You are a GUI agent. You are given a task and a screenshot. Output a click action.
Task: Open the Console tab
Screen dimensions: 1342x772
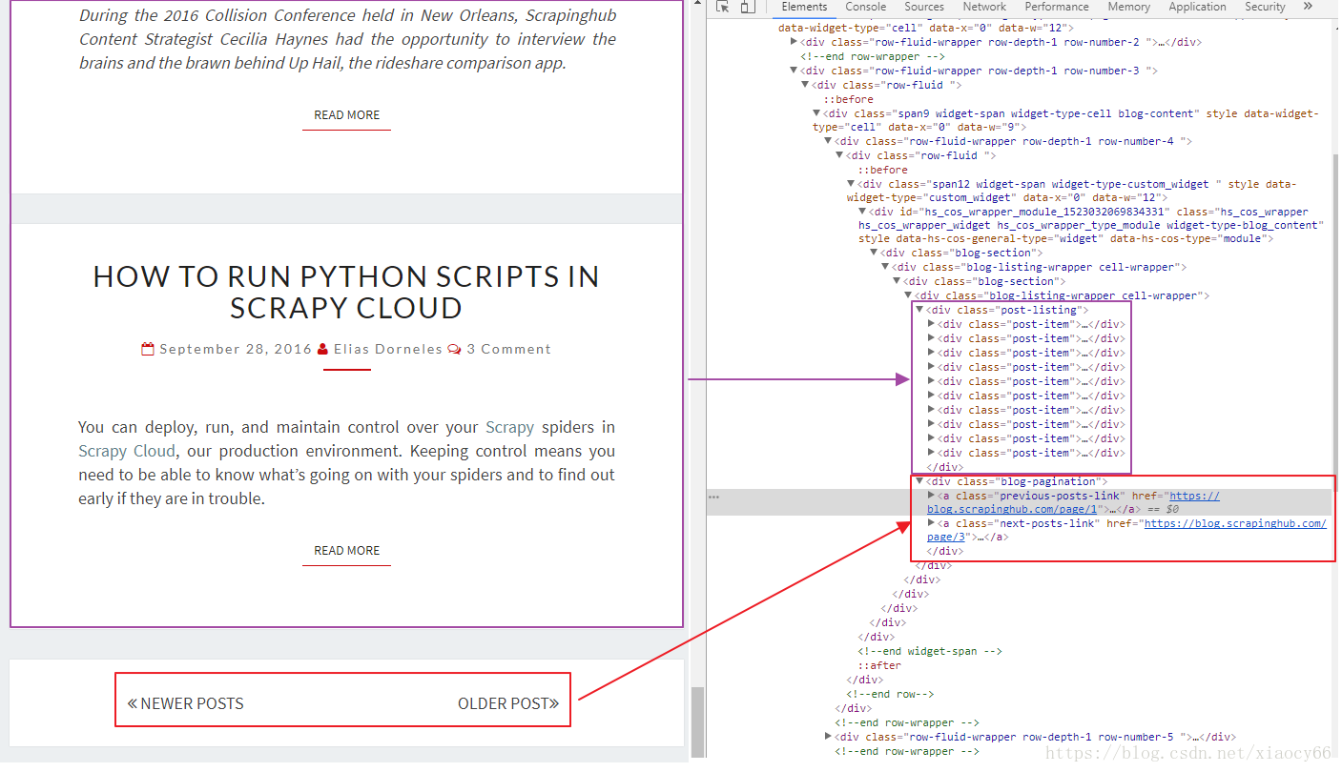coord(865,7)
